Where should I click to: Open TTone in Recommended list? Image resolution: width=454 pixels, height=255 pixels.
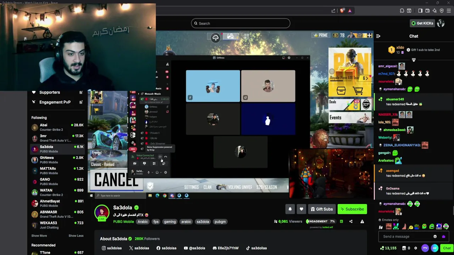pos(57,253)
